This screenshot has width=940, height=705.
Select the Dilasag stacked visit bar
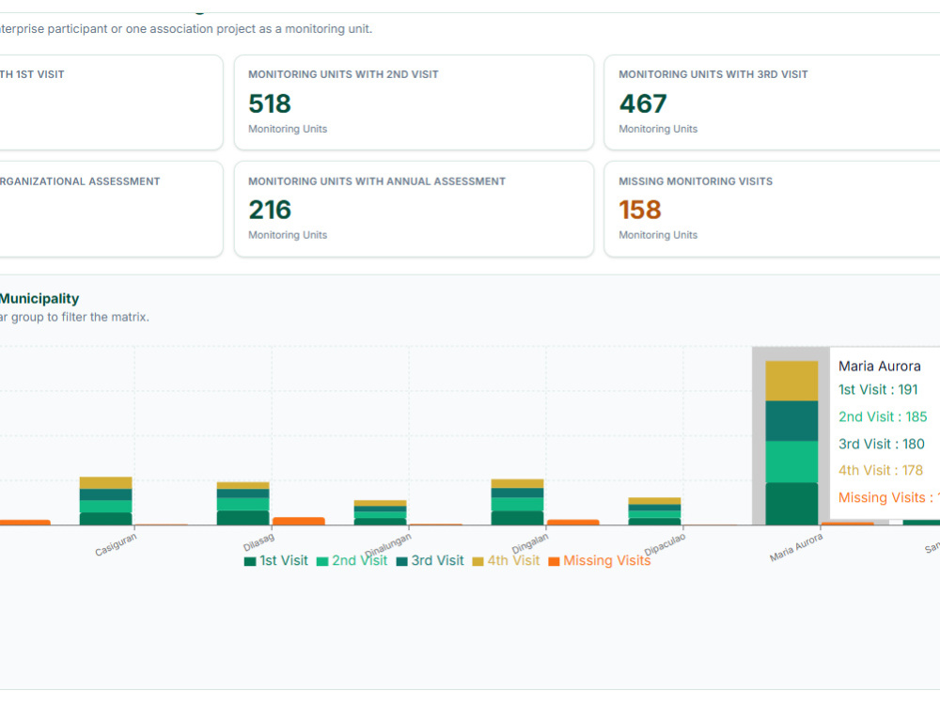(x=243, y=504)
